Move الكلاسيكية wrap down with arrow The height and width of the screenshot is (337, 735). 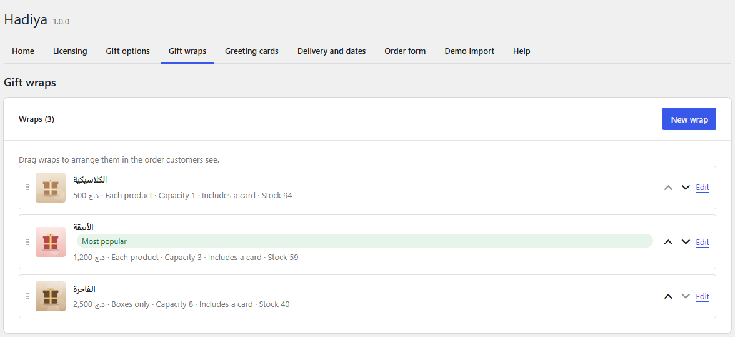[x=686, y=188]
